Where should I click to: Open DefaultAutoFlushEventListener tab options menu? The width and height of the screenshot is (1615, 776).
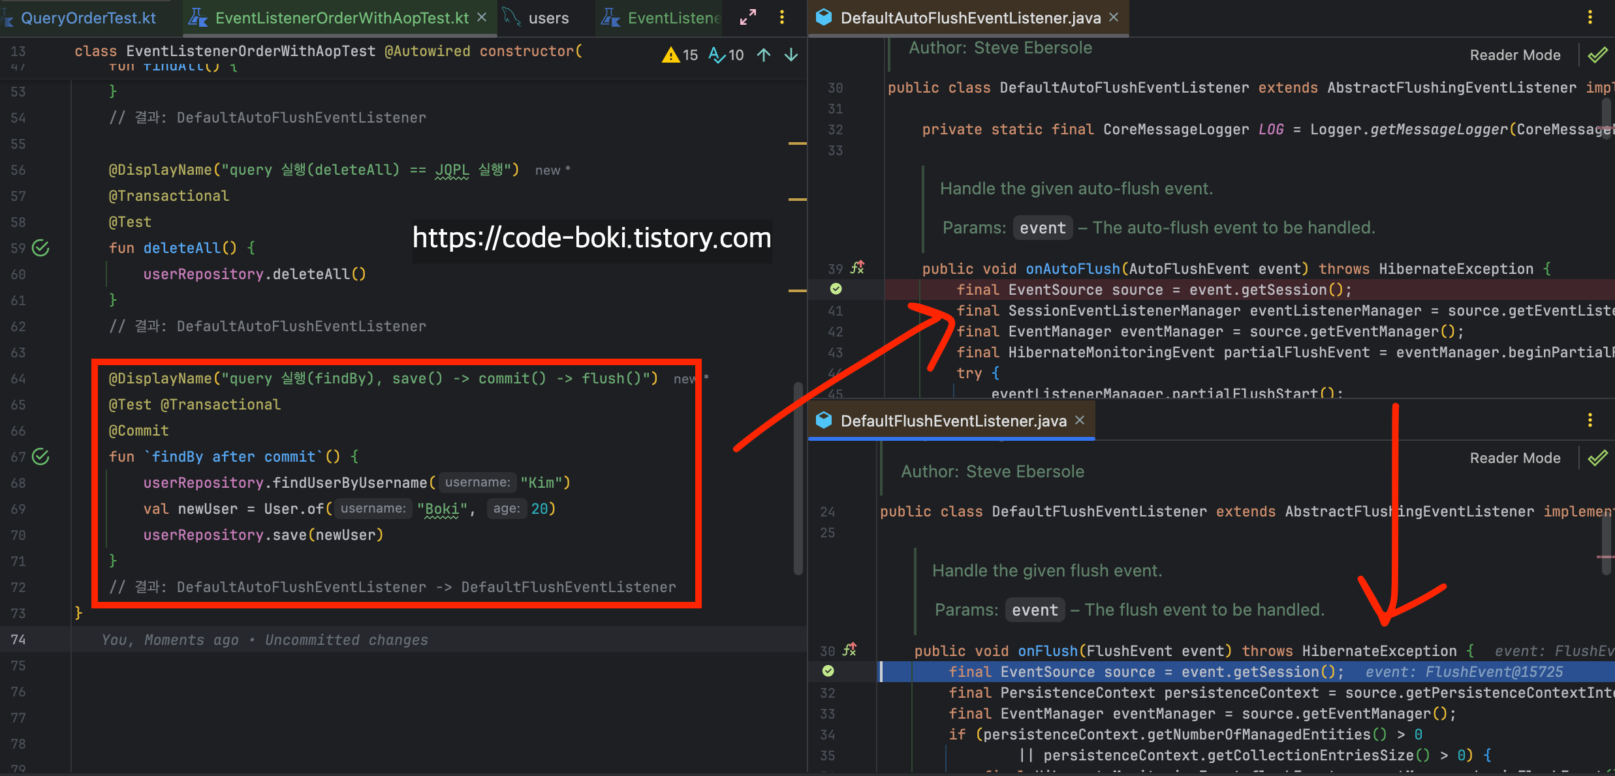1590,18
